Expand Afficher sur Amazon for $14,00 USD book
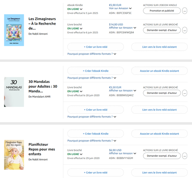 (x=123, y=28)
